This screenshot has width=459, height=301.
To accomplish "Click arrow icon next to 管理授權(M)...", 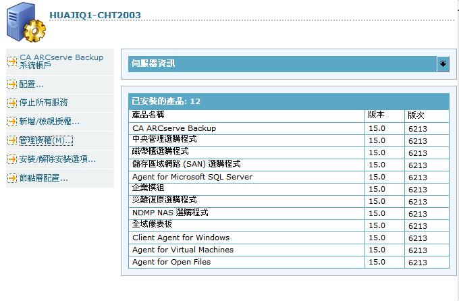I will tap(12, 140).
